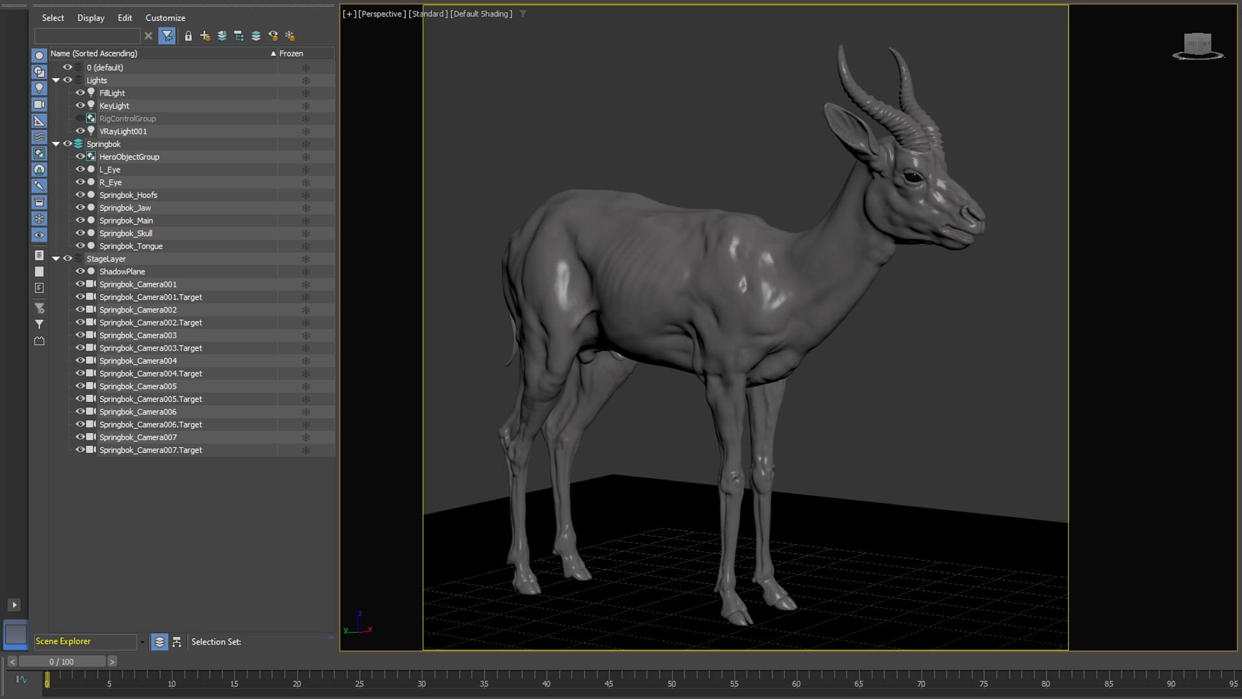Toggle the Display Shapes filter icon
This screenshot has width=1242, height=699.
pyautogui.click(x=40, y=72)
